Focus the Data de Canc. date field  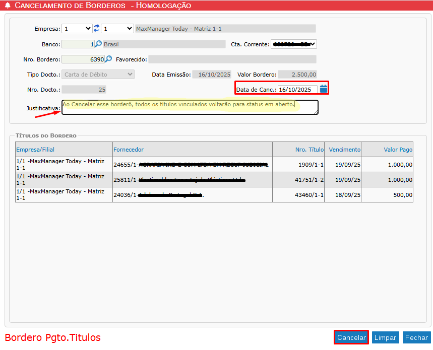[x=297, y=90]
